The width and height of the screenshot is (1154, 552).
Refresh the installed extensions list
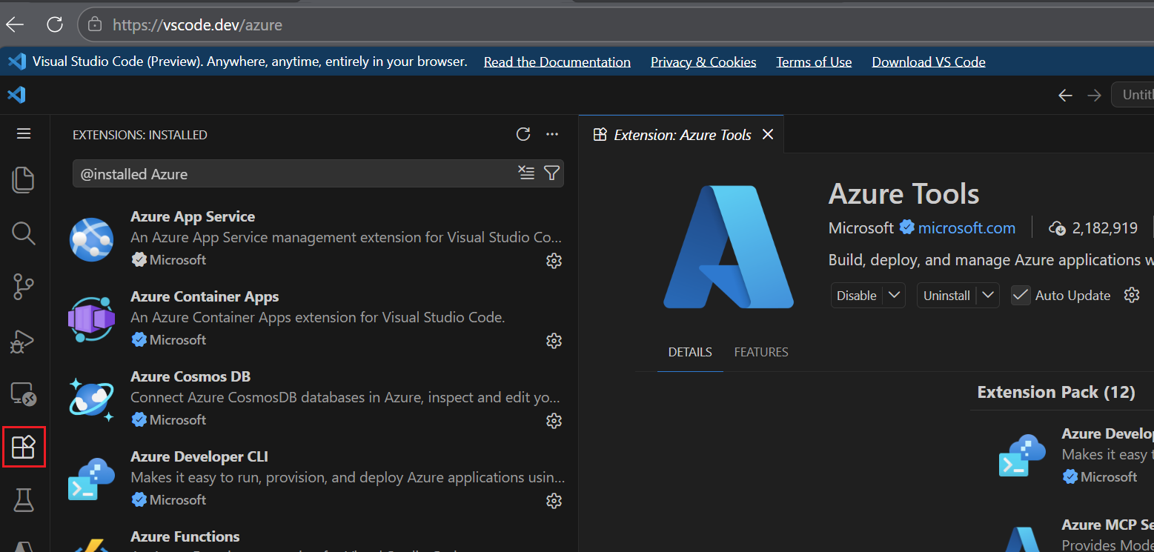click(523, 134)
